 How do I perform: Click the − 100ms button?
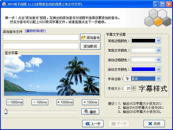(40, 102)
